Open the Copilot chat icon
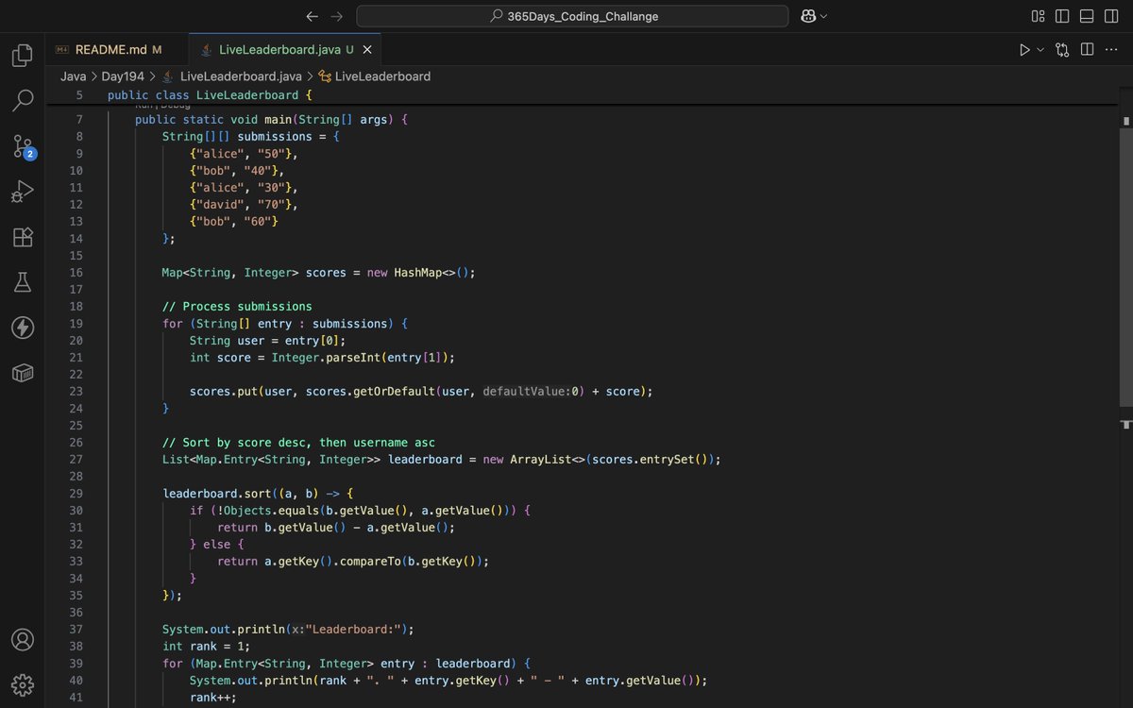1133x708 pixels. click(x=808, y=16)
